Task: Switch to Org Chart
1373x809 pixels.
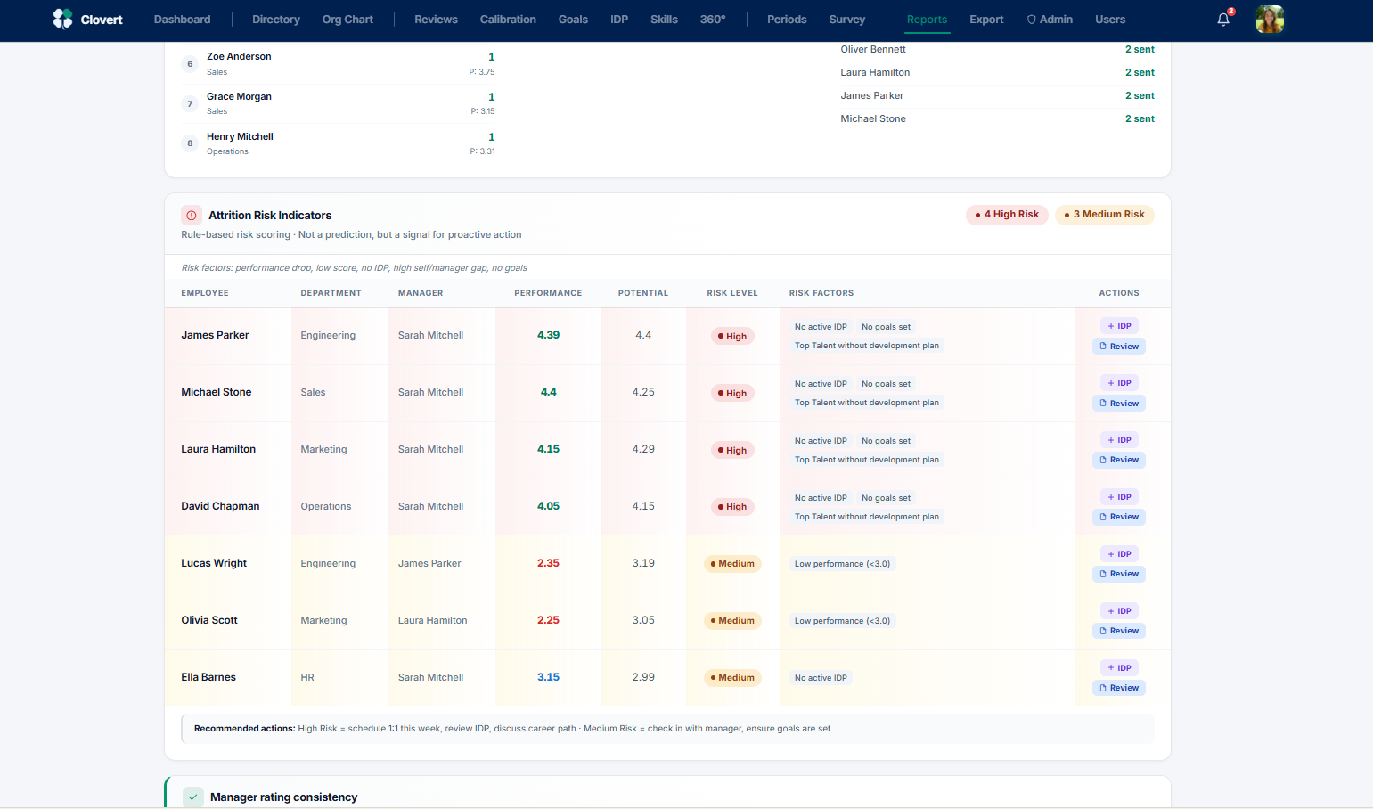Action: point(347,20)
